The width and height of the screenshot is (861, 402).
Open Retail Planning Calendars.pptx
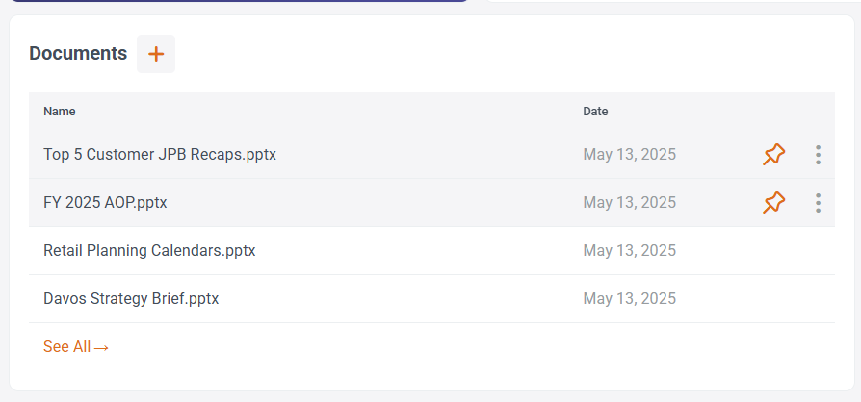(x=149, y=251)
